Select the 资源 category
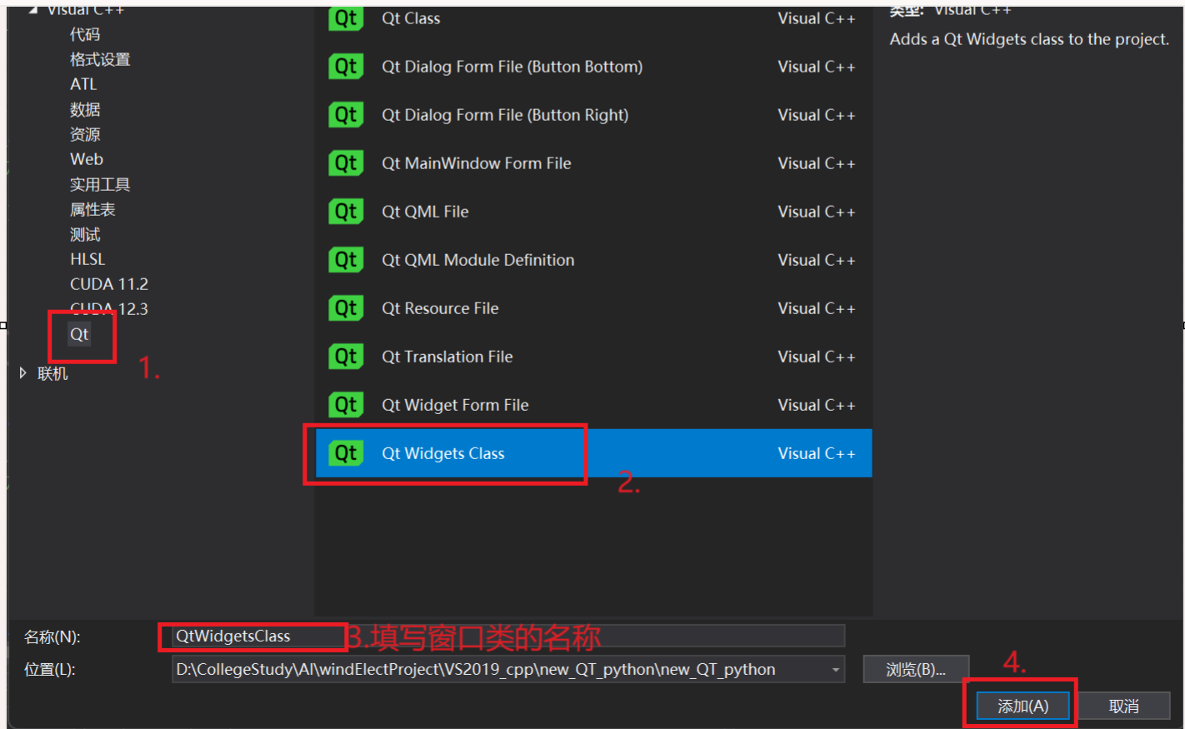This screenshot has height=729, width=1185. tap(85, 134)
